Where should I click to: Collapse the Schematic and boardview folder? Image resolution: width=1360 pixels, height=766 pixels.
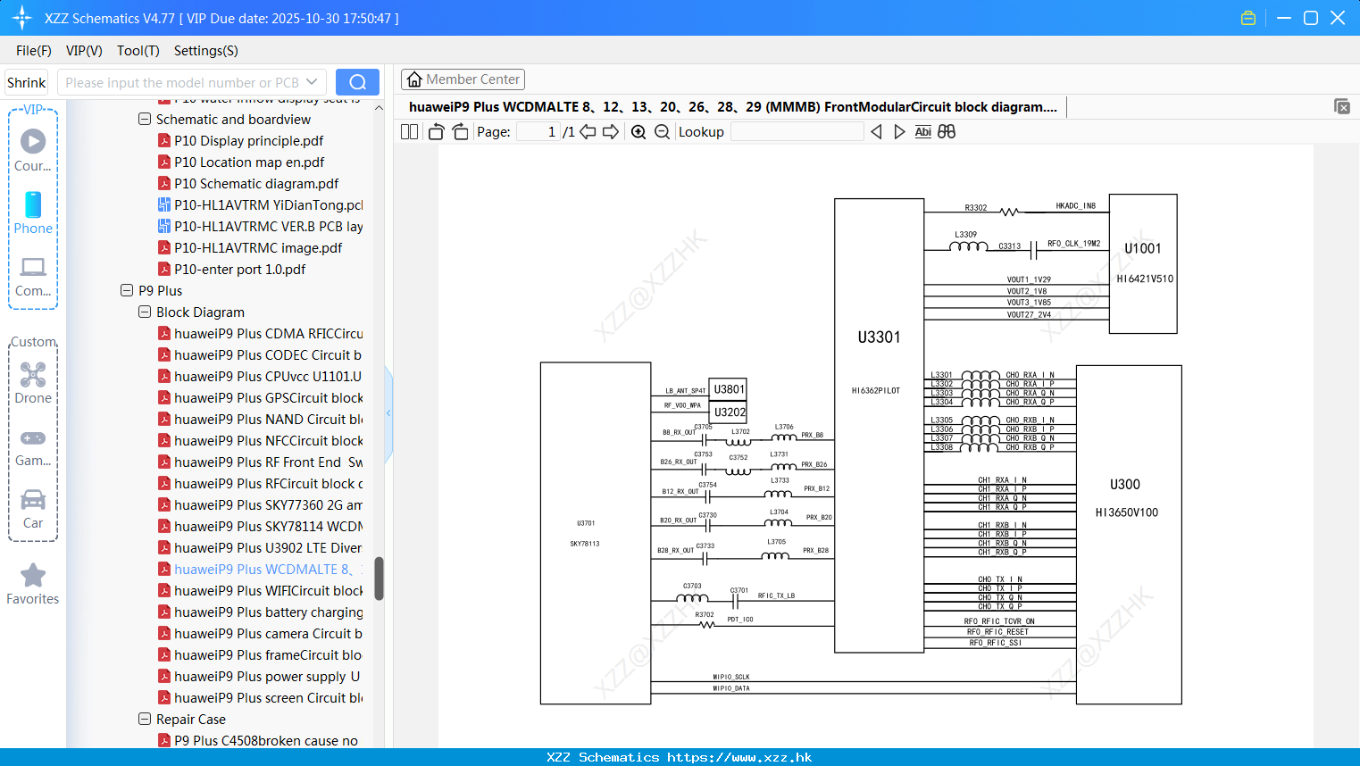(145, 119)
